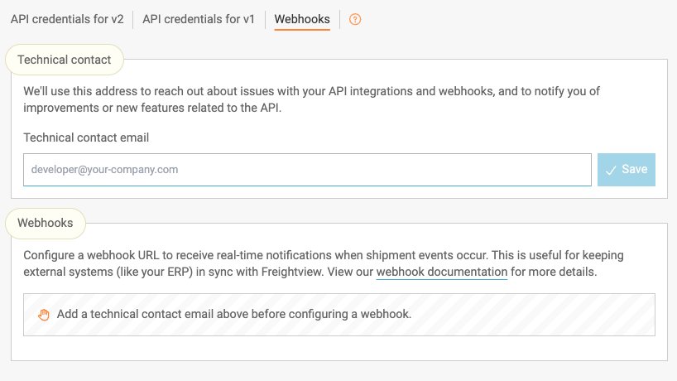Screen dimensions: 677x381
Task: Click the developer@your-company.com placeholder text
Action: click(x=104, y=170)
